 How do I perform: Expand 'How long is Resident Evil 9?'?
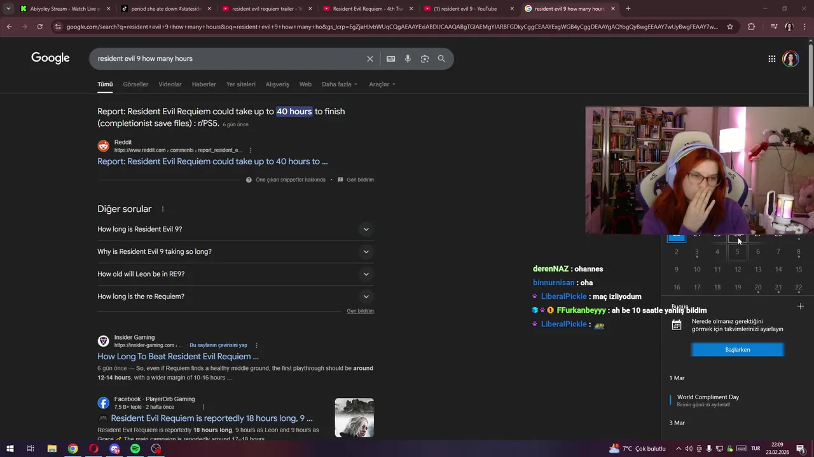235,229
